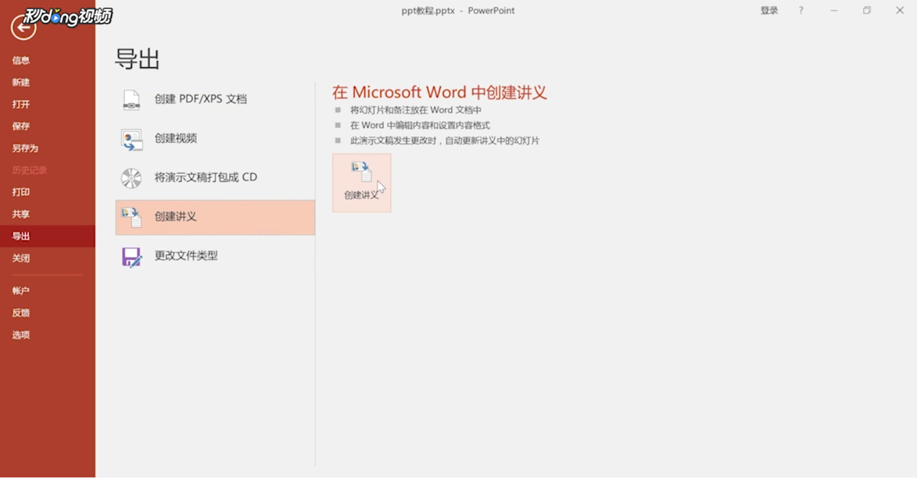Select 创建讲义 text in export list
Image resolution: width=917 pixels, height=478 pixels.
pos(176,217)
